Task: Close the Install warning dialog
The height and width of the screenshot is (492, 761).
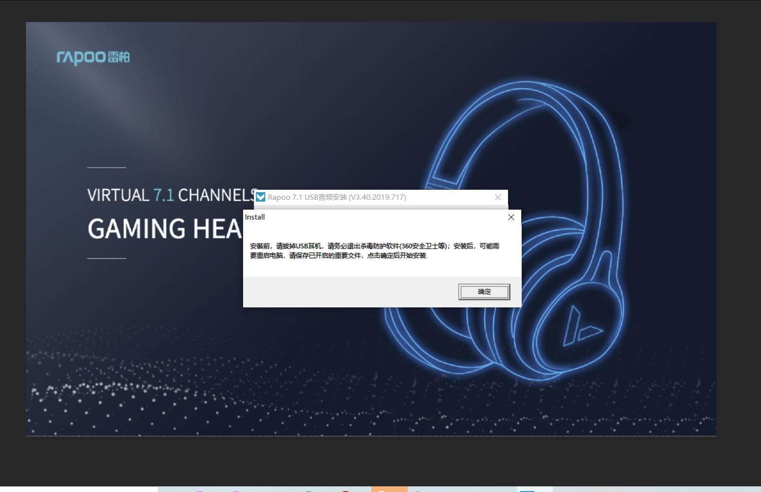Action: [511, 217]
